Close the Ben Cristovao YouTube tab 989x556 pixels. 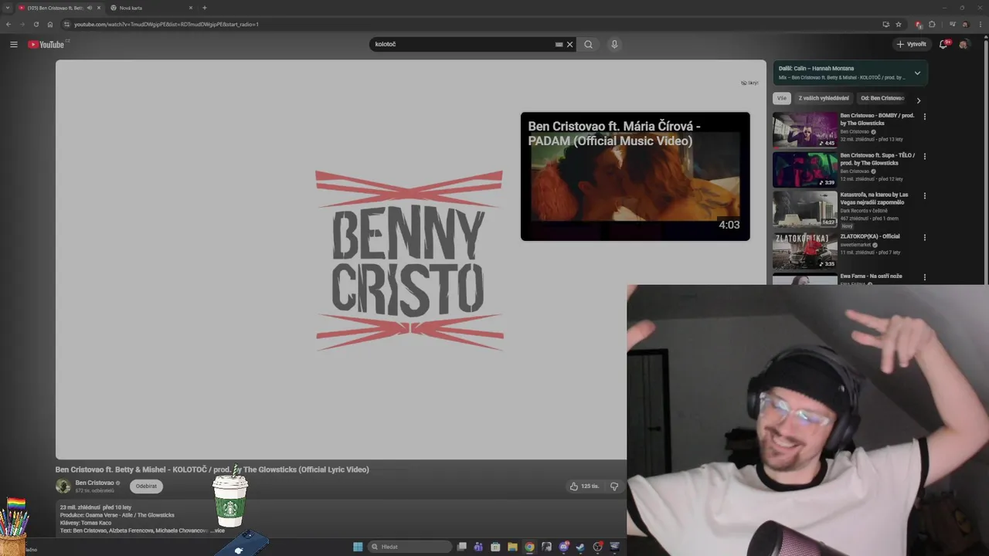pyautogui.click(x=98, y=8)
